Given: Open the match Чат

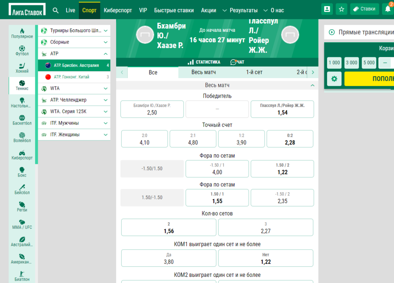Looking at the screenshot, I should click(x=237, y=62).
